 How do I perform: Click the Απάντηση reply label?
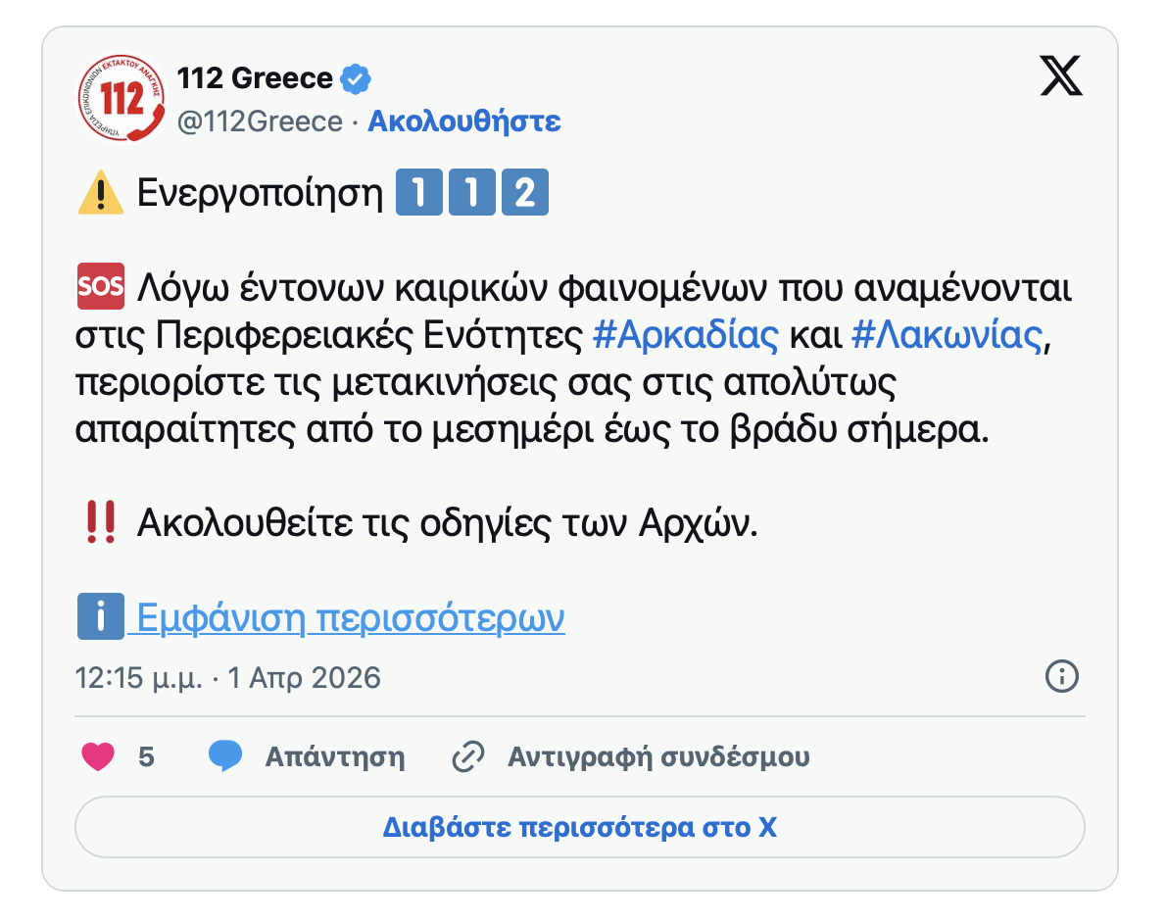[334, 756]
